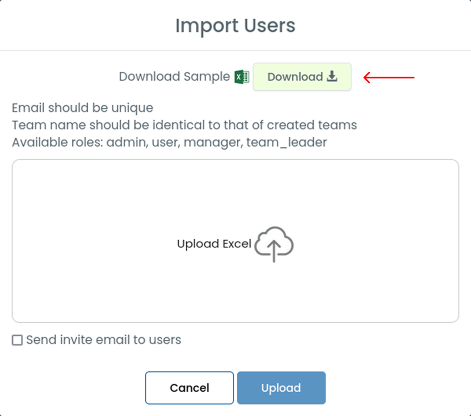Image resolution: width=471 pixels, height=416 pixels.
Task: Click the 'Available roles:' label
Action: [57, 142]
